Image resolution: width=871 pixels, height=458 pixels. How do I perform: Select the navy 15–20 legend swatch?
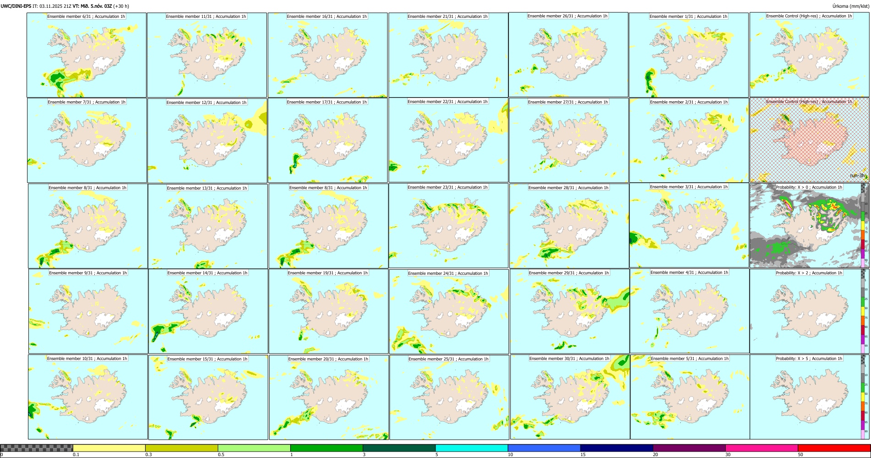click(617, 448)
